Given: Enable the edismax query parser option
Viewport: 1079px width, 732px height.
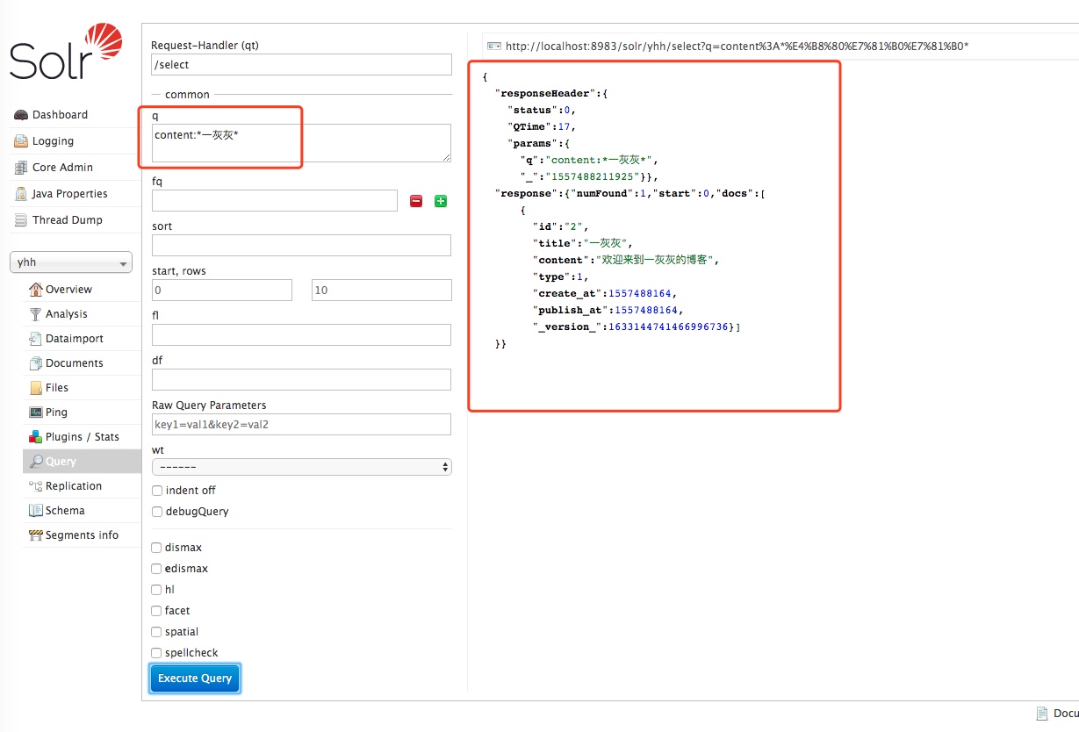Looking at the screenshot, I should 157,569.
